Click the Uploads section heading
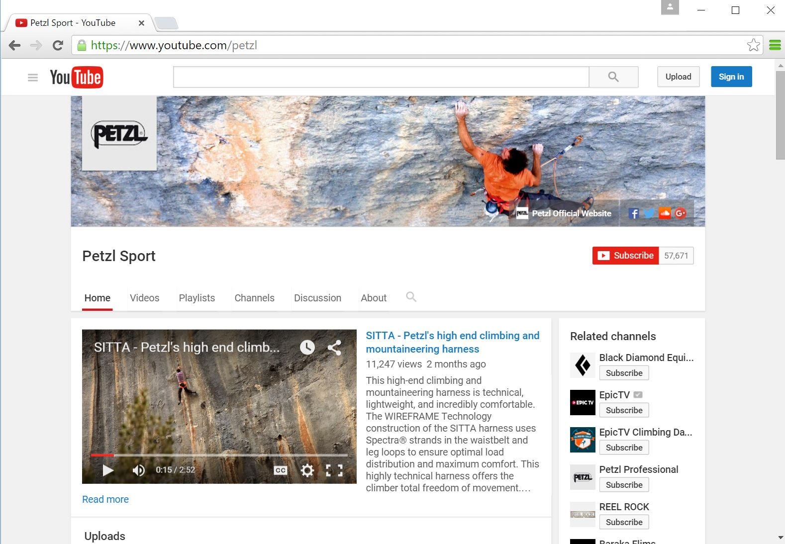 coord(105,536)
